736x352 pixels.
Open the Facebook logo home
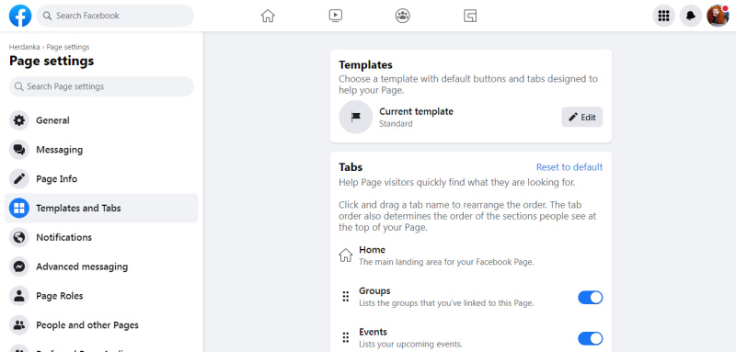click(x=20, y=16)
